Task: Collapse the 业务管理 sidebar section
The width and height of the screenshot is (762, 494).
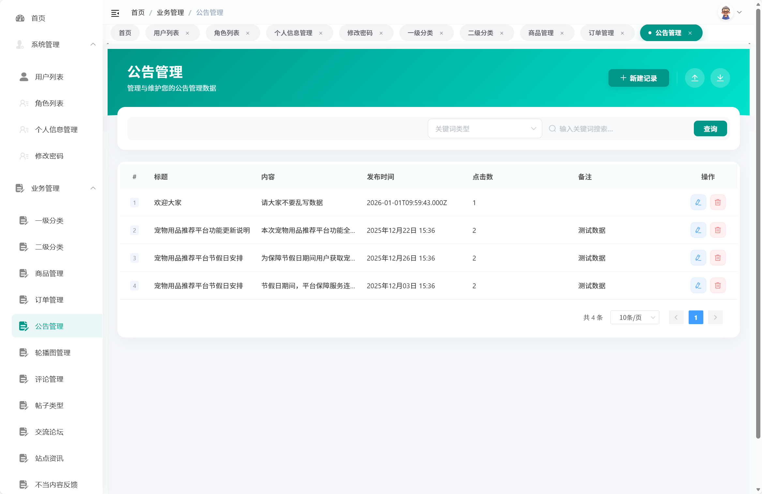Action: 93,188
